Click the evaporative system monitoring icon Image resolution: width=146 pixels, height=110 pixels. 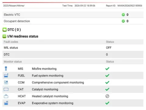(6, 103)
